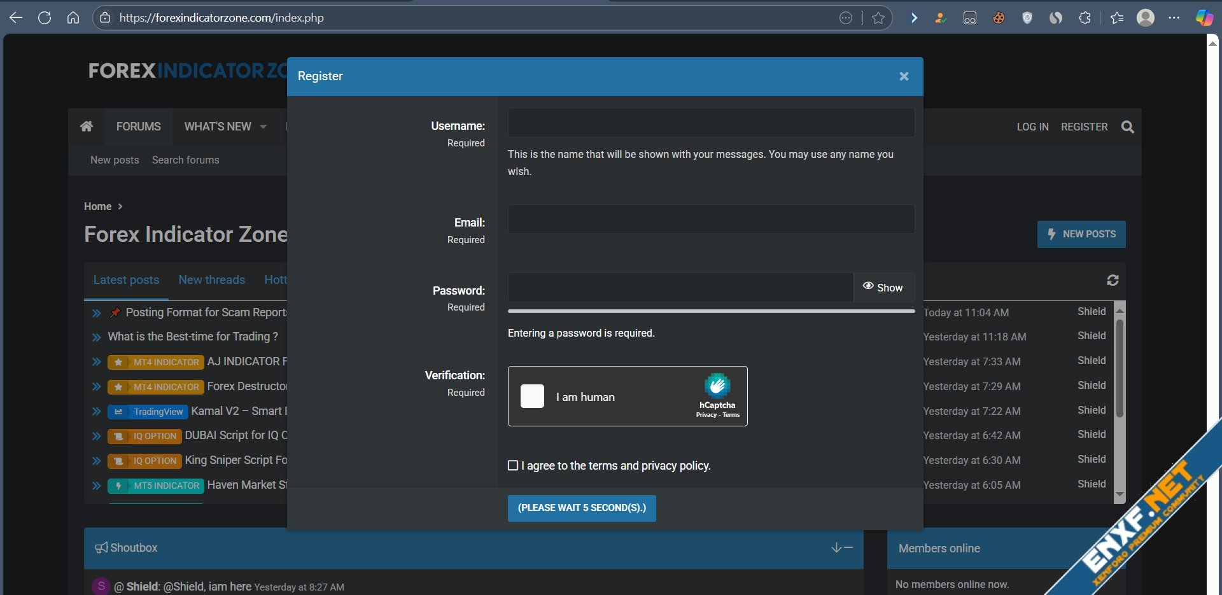Open the browser profile avatar
This screenshot has height=595, width=1222.
(x=1146, y=18)
